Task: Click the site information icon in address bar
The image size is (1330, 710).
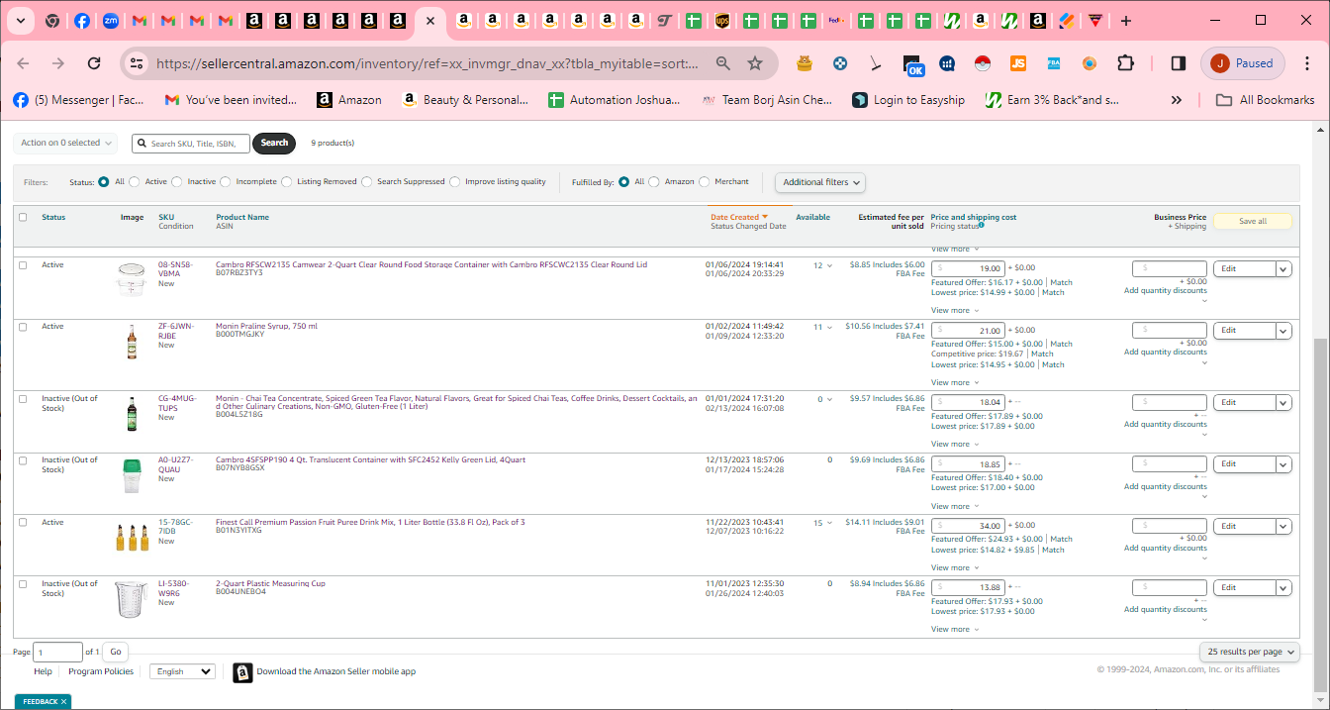Action: (x=137, y=63)
